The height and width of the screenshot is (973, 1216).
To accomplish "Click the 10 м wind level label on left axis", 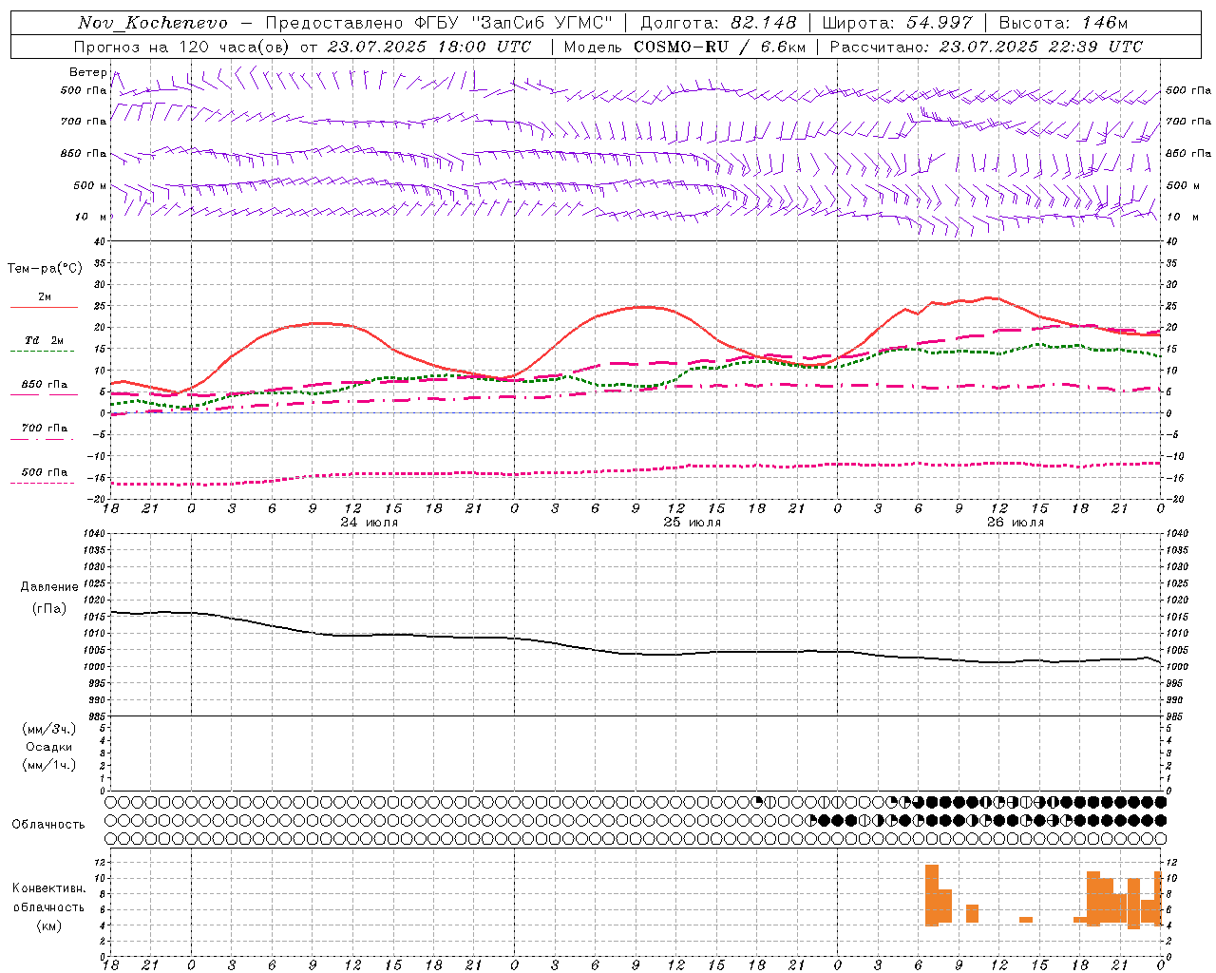I will (x=91, y=218).
